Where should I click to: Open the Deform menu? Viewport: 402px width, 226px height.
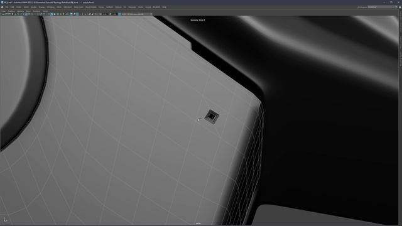click(x=119, y=7)
